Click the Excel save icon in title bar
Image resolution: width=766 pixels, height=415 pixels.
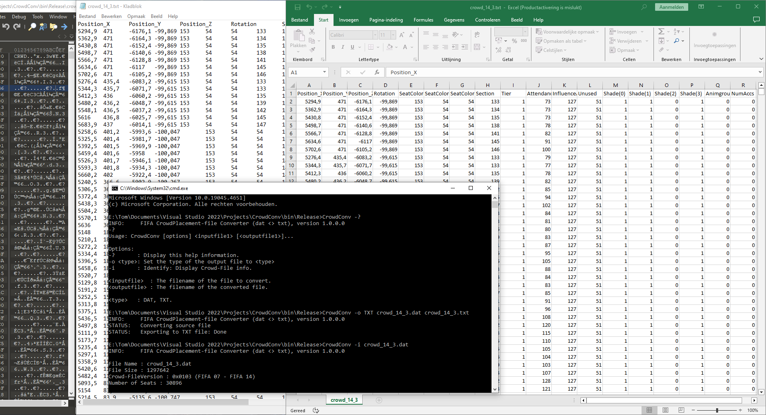[297, 7]
